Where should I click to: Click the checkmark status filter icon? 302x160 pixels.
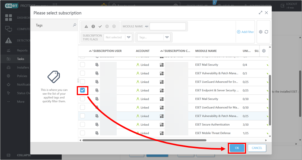pyautogui.click(x=100, y=26)
